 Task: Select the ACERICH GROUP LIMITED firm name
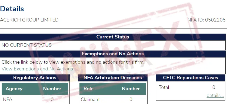pyautogui.click(x=29, y=20)
